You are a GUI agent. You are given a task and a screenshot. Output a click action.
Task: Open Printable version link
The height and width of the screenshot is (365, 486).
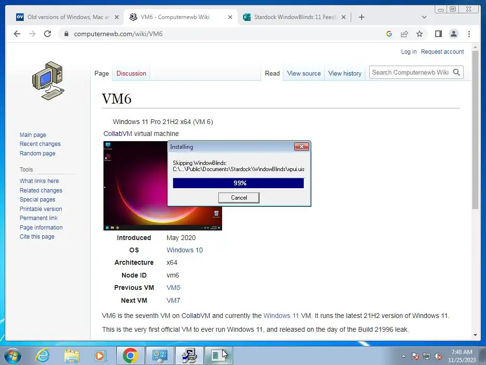click(x=41, y=209)
